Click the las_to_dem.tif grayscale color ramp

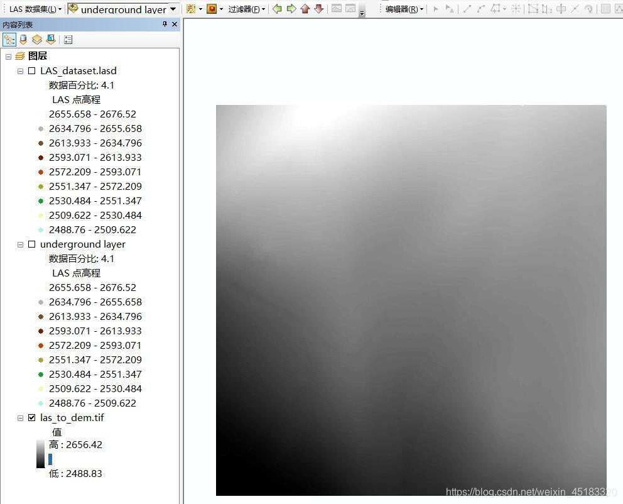coord(41,454)
